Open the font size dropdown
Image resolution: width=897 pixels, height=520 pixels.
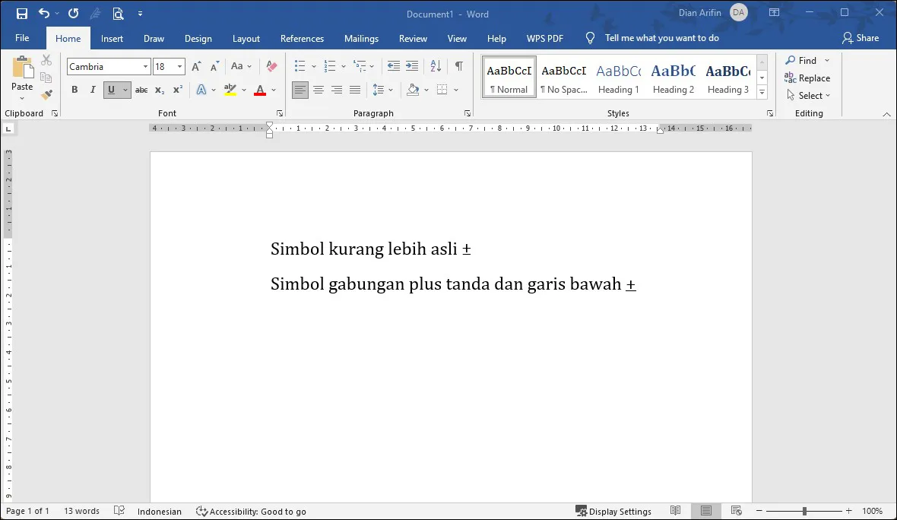click(180, 66)
